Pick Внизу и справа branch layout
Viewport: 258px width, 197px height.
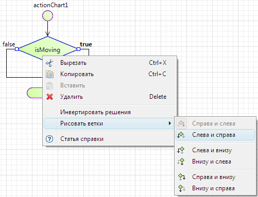[215, 188]
